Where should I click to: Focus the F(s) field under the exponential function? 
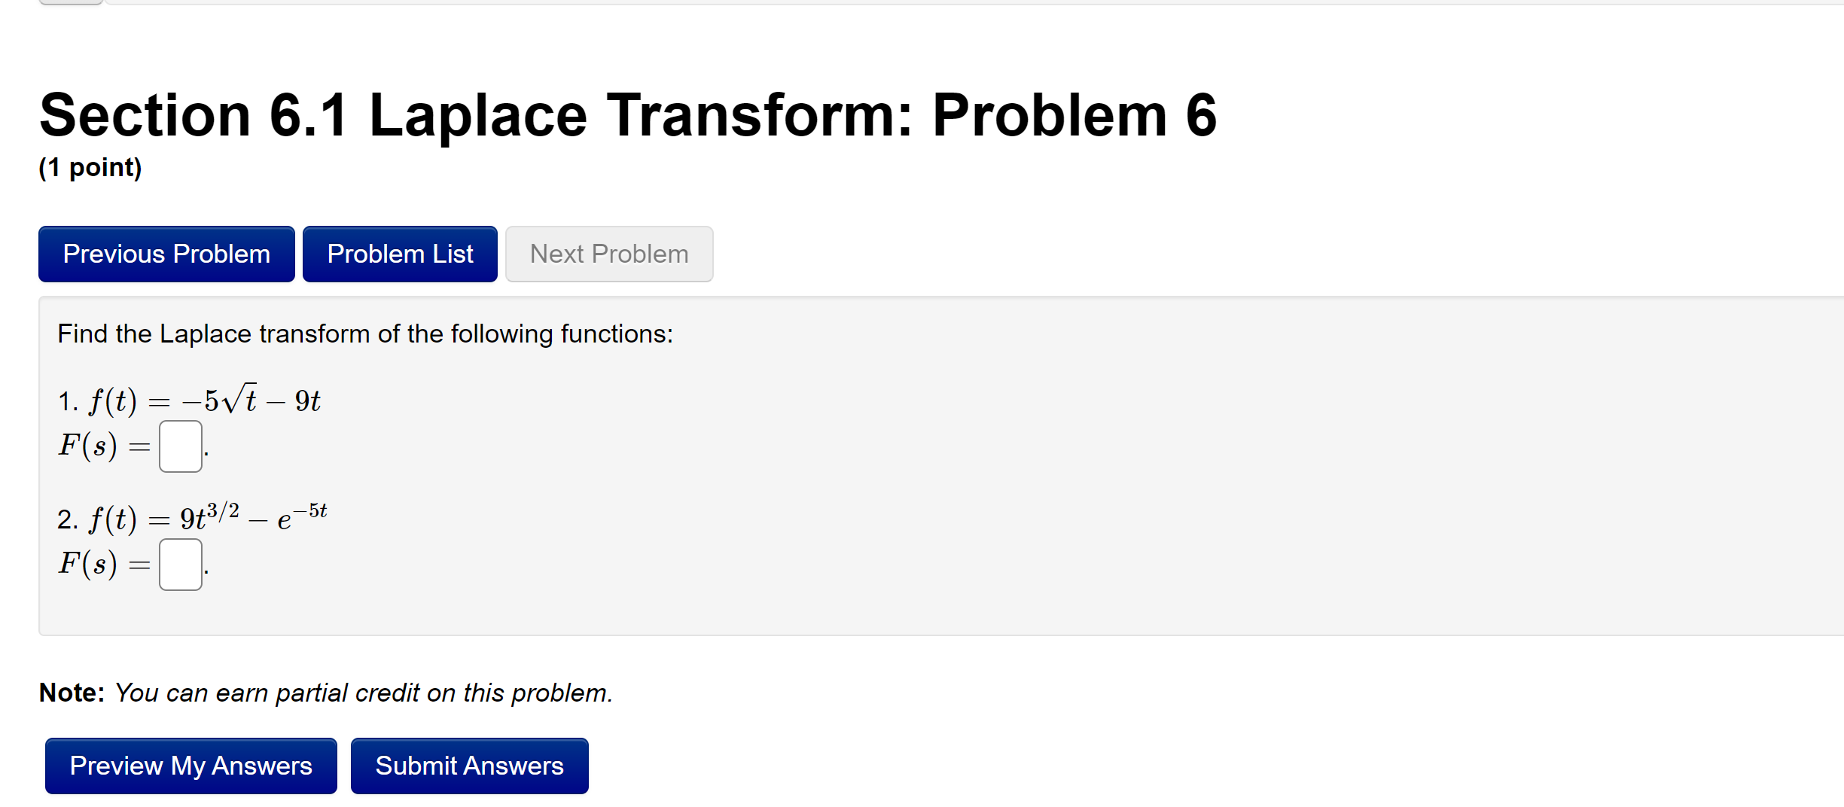(x=180, y=563)
